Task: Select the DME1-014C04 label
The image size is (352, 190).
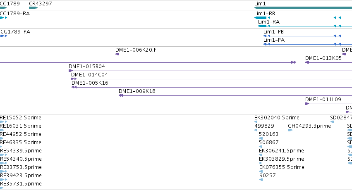Action: pyautogui.click(x=89, y=75)
